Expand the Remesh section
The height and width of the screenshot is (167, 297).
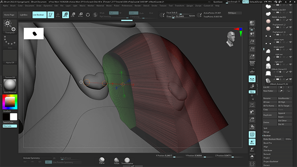point(267,154)
